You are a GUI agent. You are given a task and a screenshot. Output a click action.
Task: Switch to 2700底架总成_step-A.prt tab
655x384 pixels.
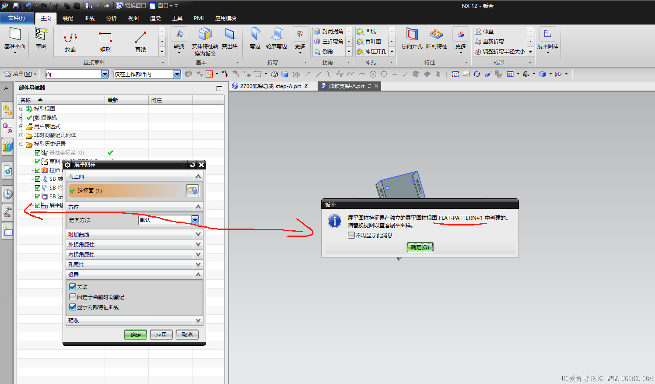coord(270,86)
